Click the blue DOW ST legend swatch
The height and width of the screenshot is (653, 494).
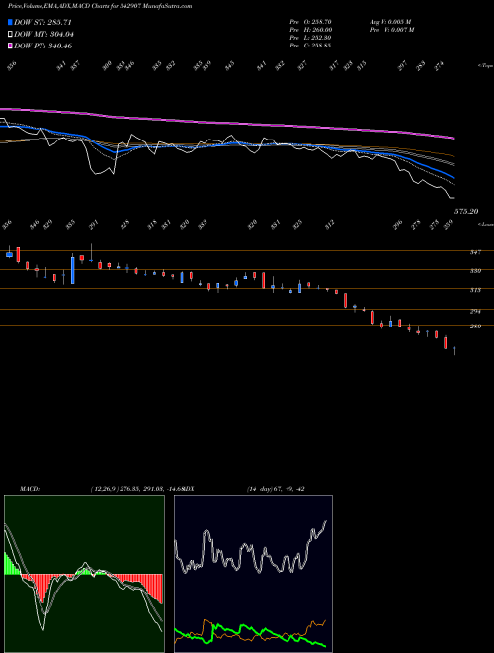(x=10, y=22)
